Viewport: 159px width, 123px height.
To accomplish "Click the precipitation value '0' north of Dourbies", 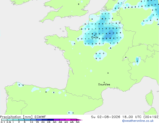I will [108, 73].
